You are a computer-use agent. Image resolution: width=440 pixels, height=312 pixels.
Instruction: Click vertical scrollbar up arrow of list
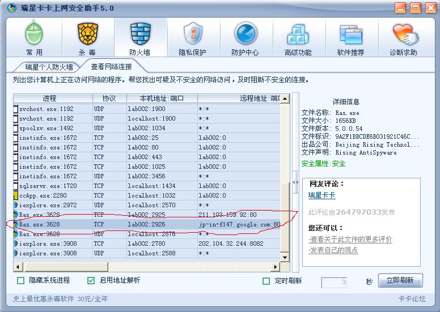point(285,99)
